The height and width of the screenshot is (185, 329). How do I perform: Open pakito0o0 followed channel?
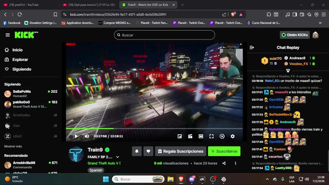[31, 104]
